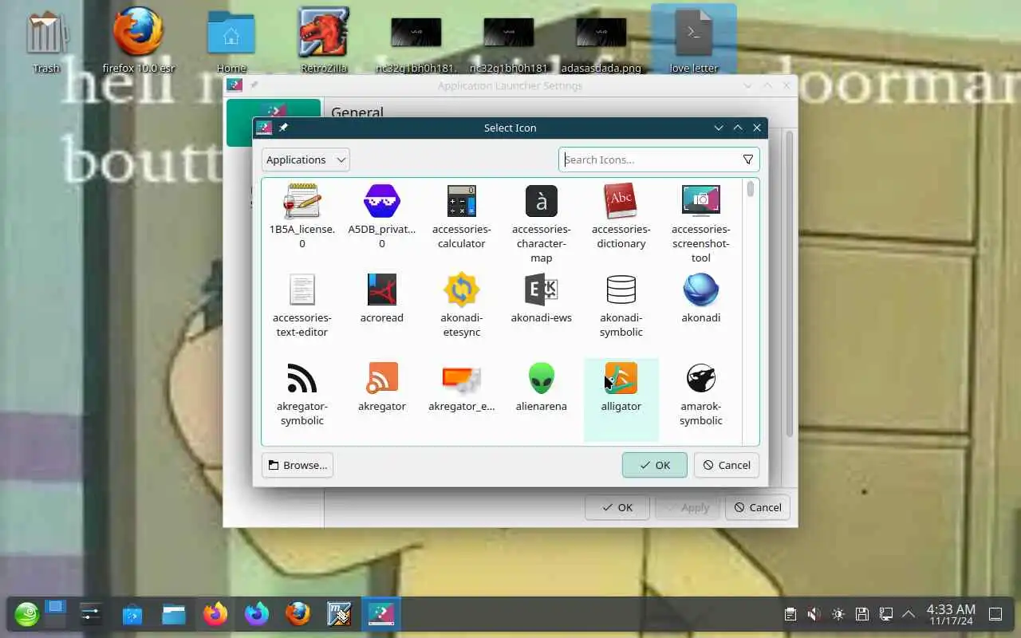Viewport: 1021px width, 638px height.
Task: Open the openSUSE application launcher
Action: 27,614
